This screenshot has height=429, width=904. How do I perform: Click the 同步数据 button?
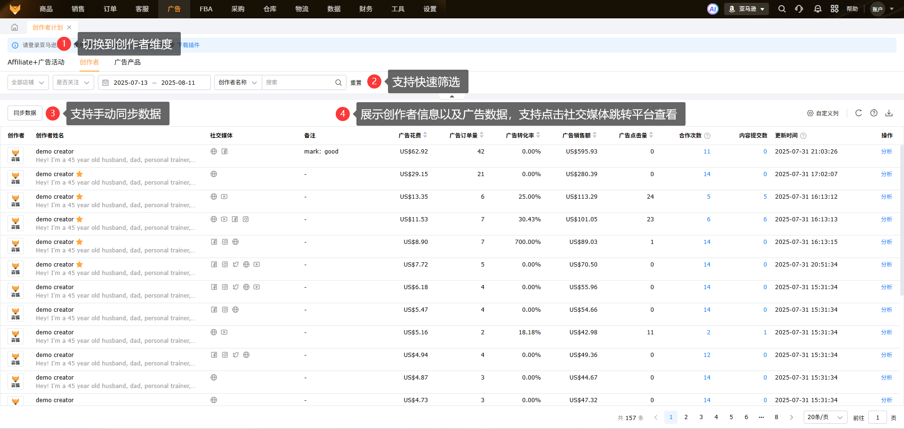click(x=25, y=113)
